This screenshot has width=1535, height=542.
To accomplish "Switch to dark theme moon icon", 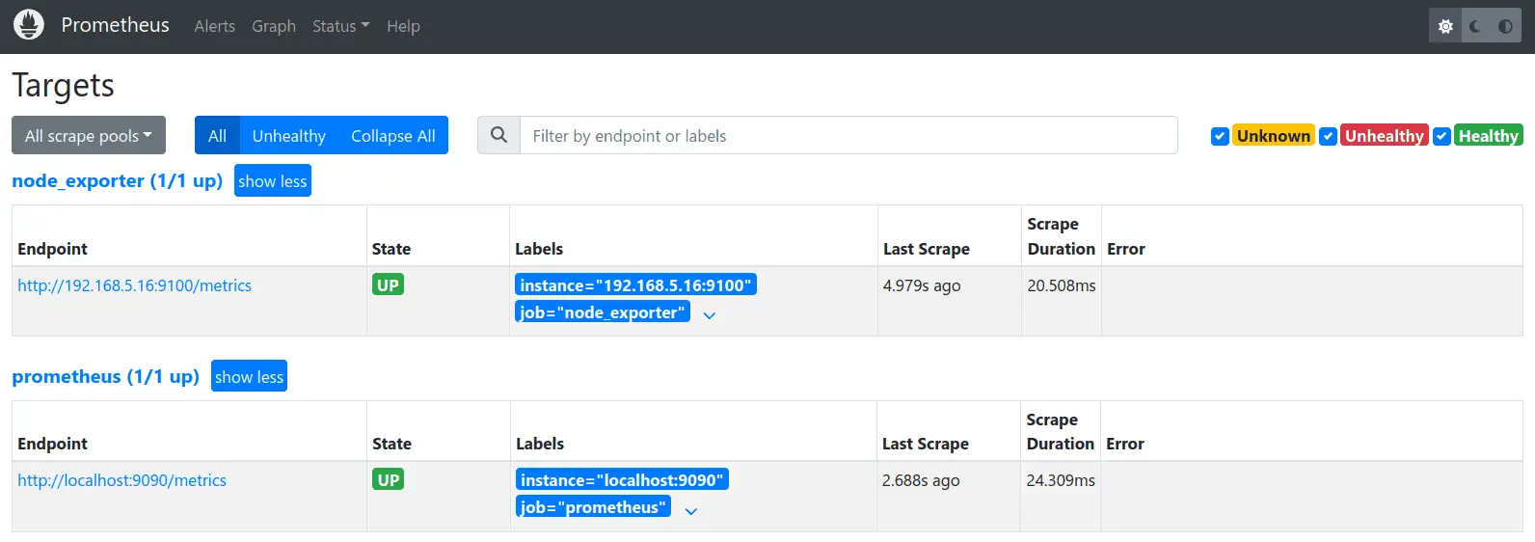I will tap(1475, 26).
